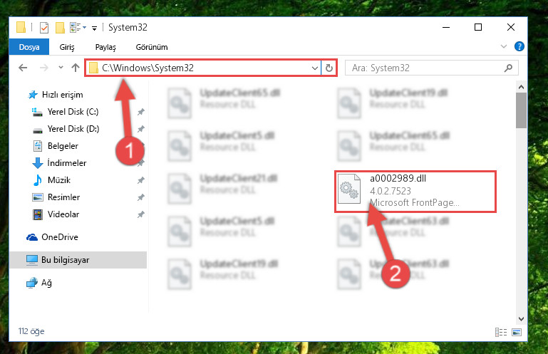The width and height of the screenshot is (548, 354).
Task: Click the search magnifier icon
Action: click(509, 68)
